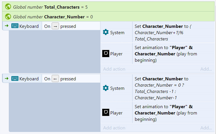Click left arrow key box in condition

tap(55, 79)
